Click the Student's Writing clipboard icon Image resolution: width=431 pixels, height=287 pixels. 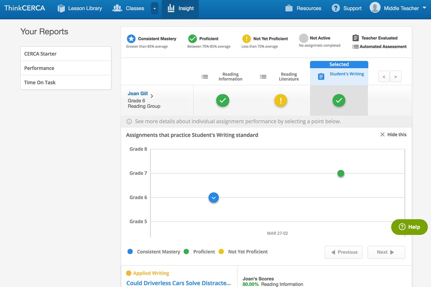coord(321,77)
